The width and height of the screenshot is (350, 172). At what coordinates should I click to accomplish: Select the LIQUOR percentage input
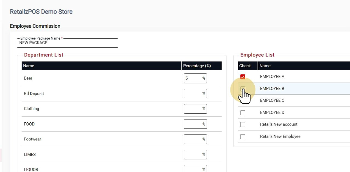[193, 169]
